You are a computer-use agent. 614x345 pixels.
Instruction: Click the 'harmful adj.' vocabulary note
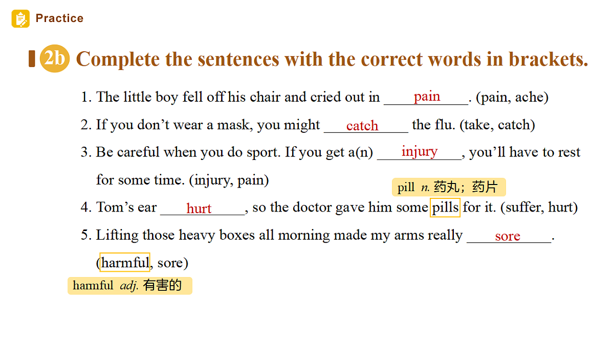tap(130, 286)
